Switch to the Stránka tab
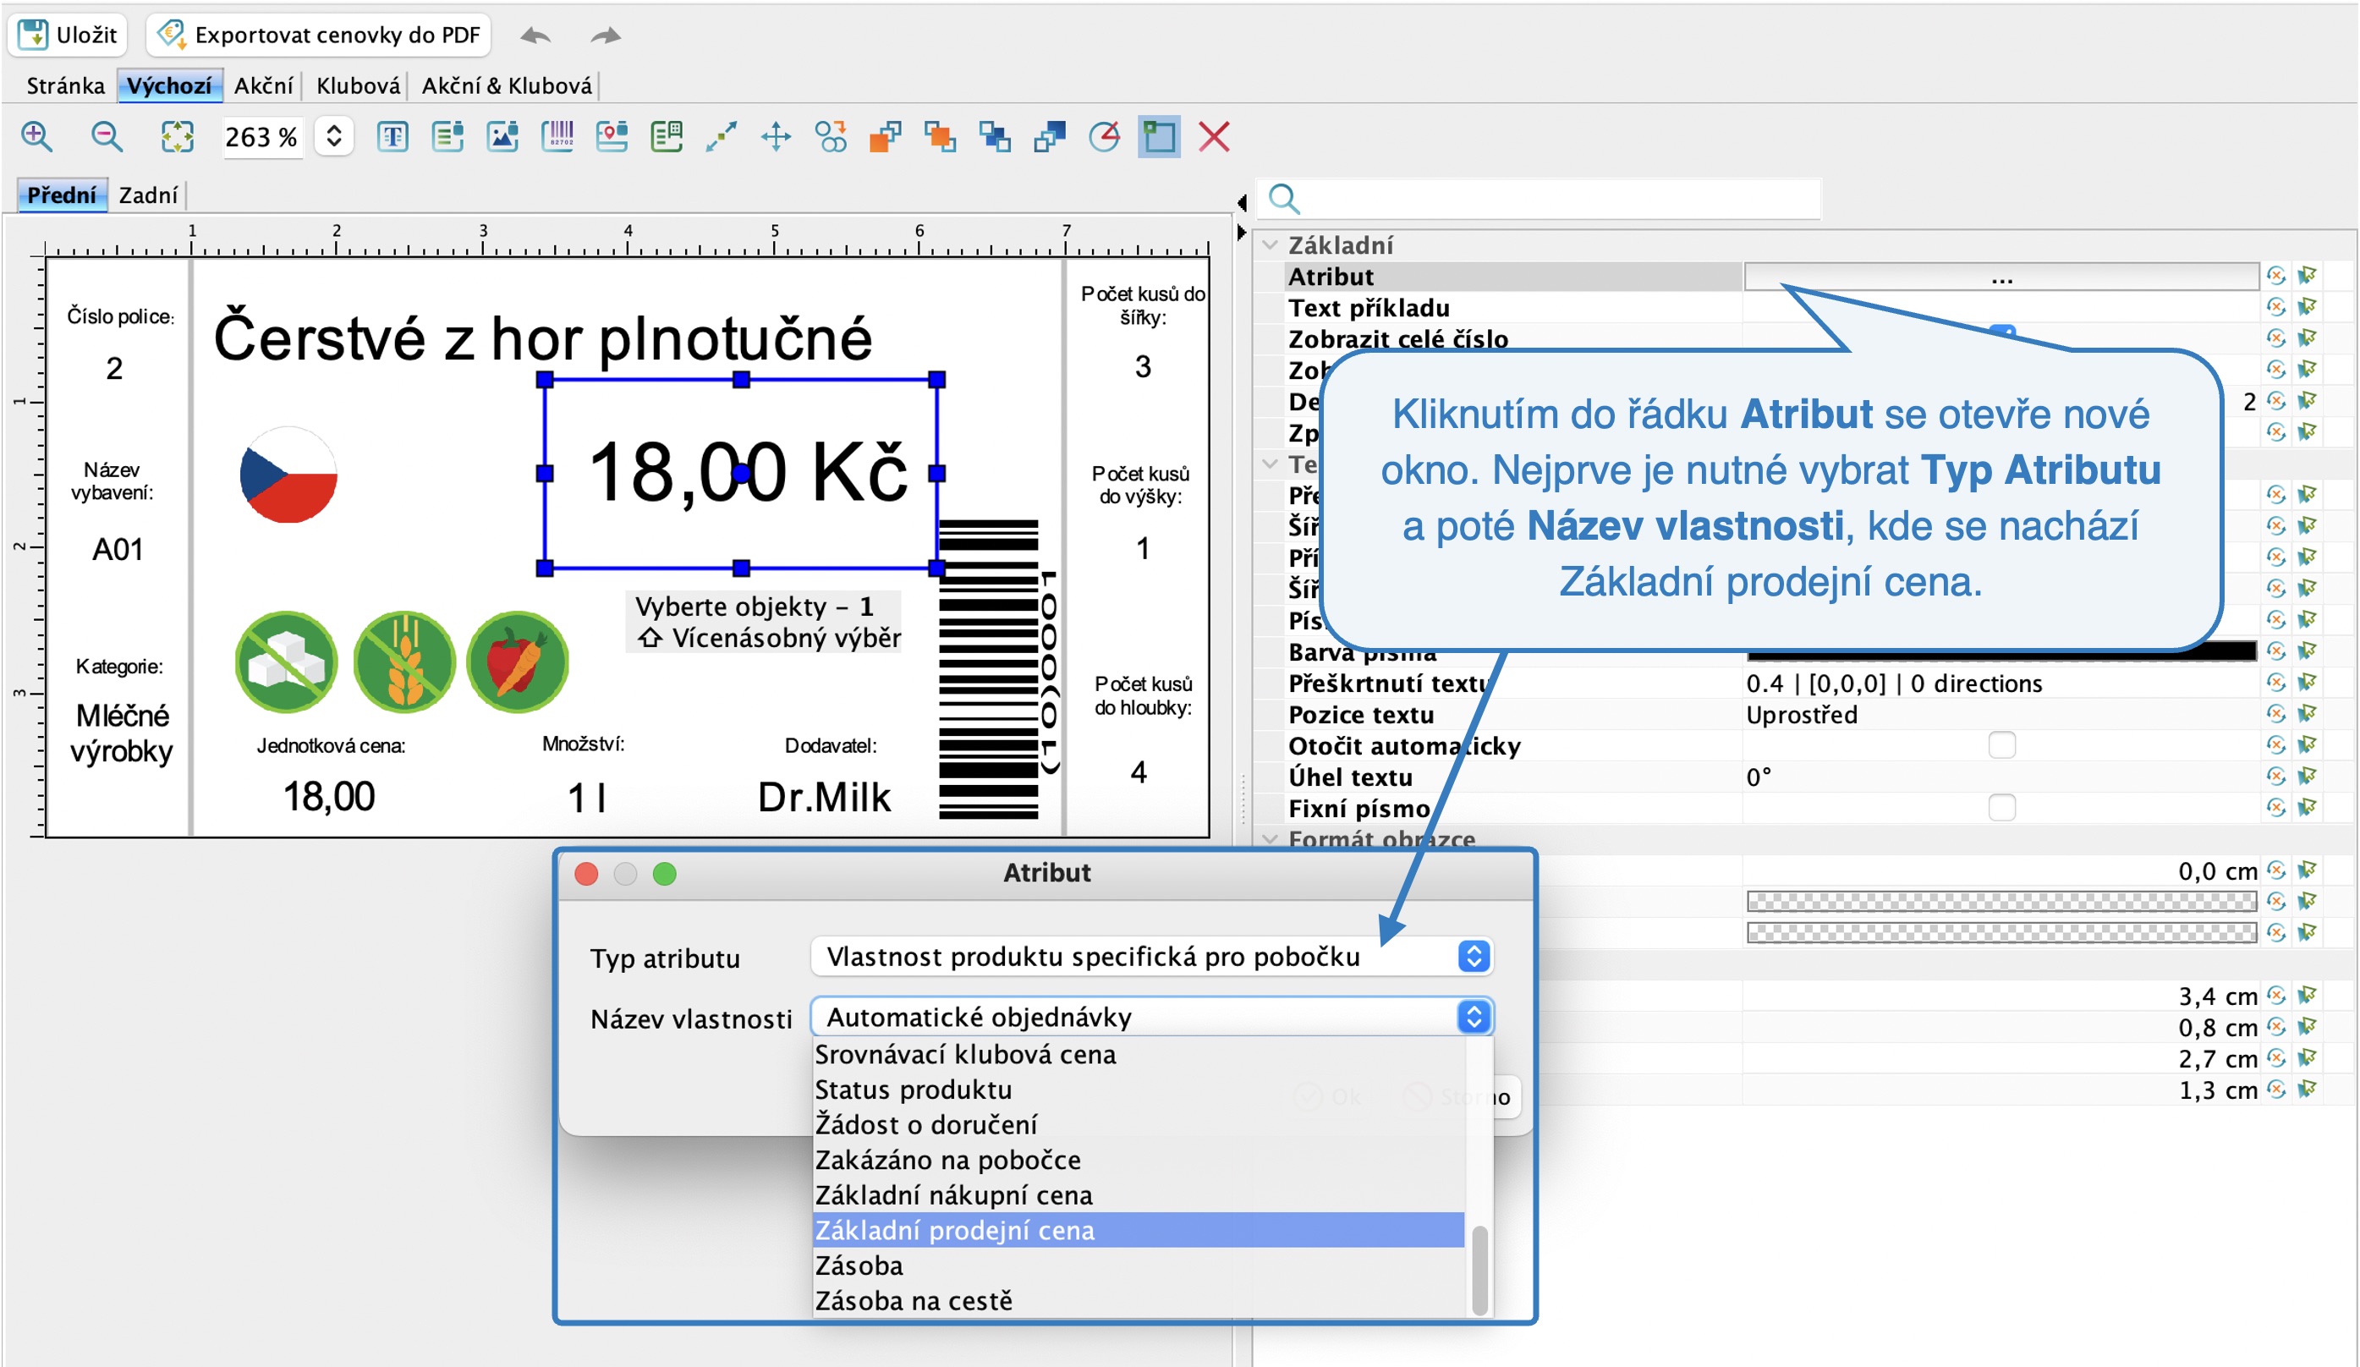 coord(66,86)
